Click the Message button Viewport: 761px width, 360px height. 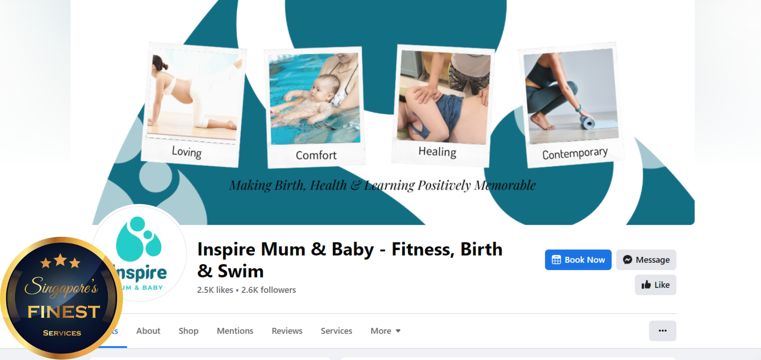646,260
